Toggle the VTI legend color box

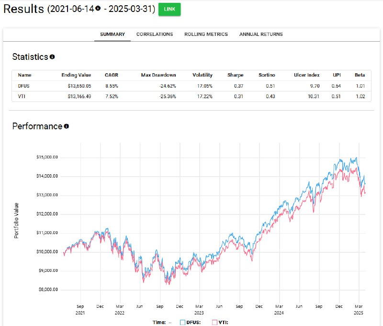point(214,322)
